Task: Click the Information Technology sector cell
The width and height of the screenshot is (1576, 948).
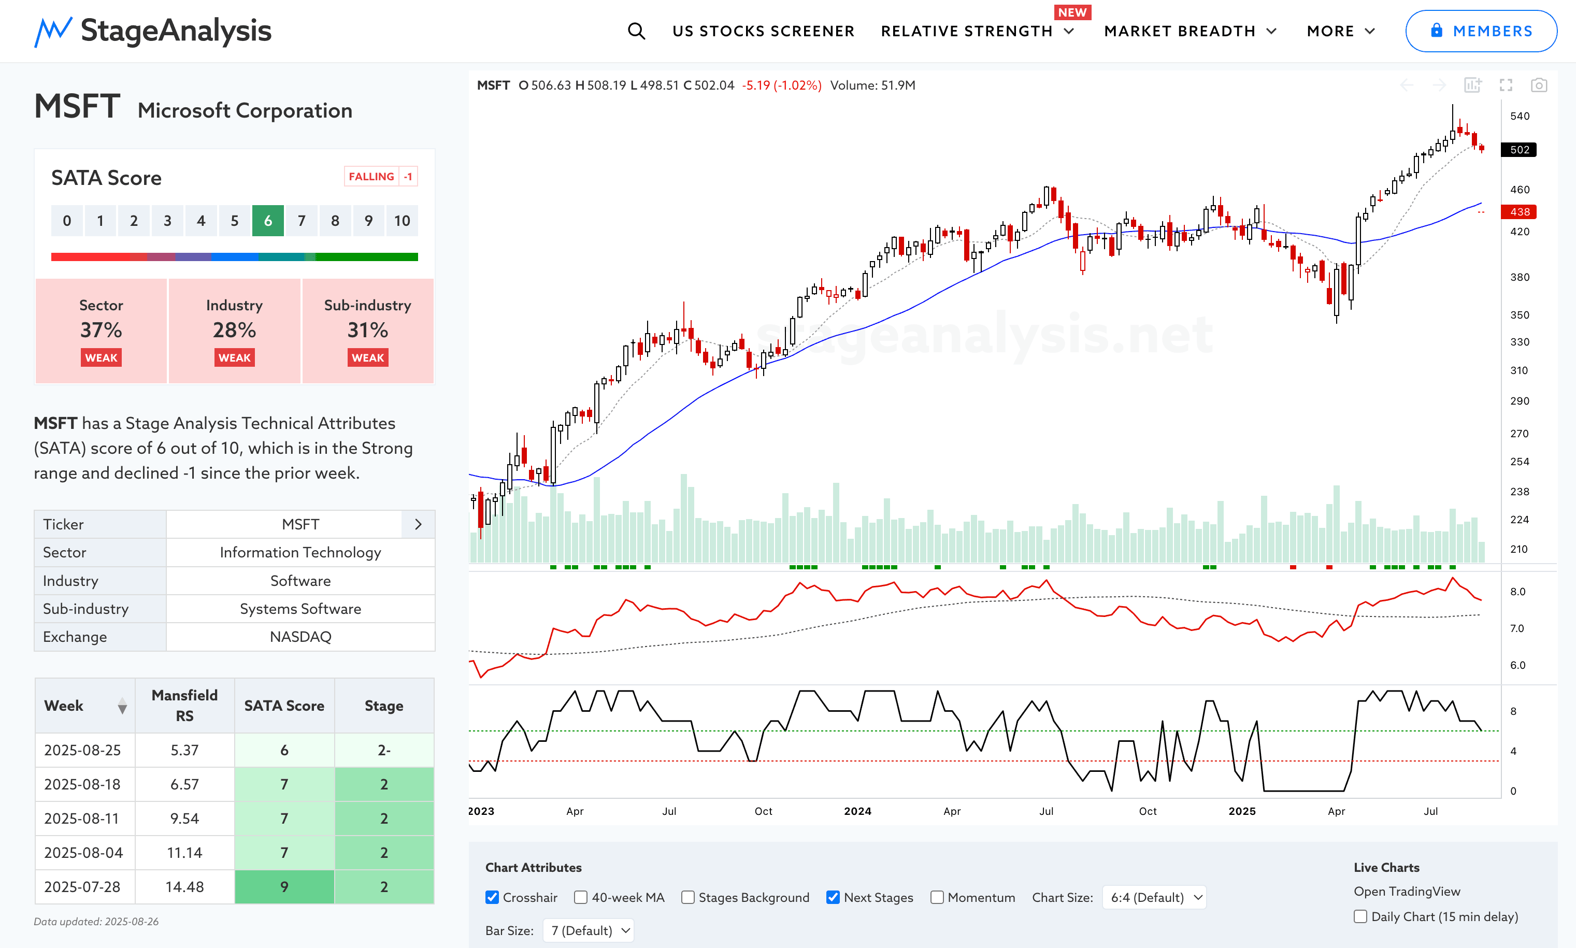Action: (x=300, y=553)
